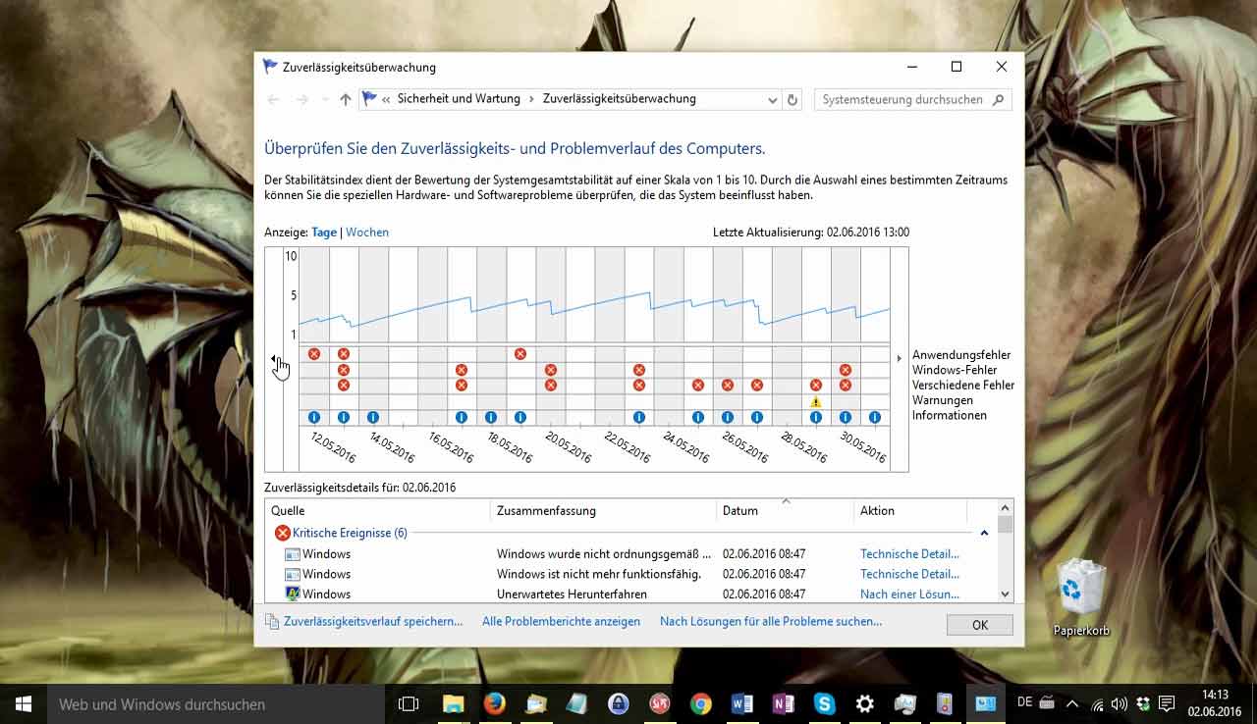
Task: Click the search magnifier icon
Action: tap(999, 99)
